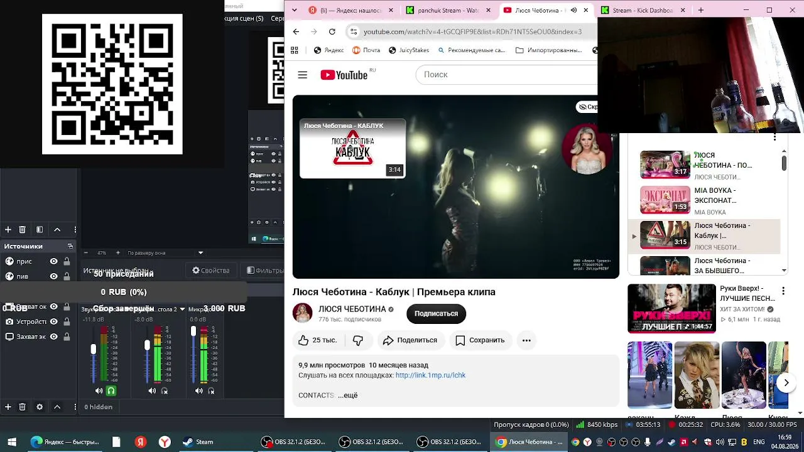Open options for the Руки Вверх mix
Image resolution: width=804 pixels, height=452 pixels.
point(783,291)
